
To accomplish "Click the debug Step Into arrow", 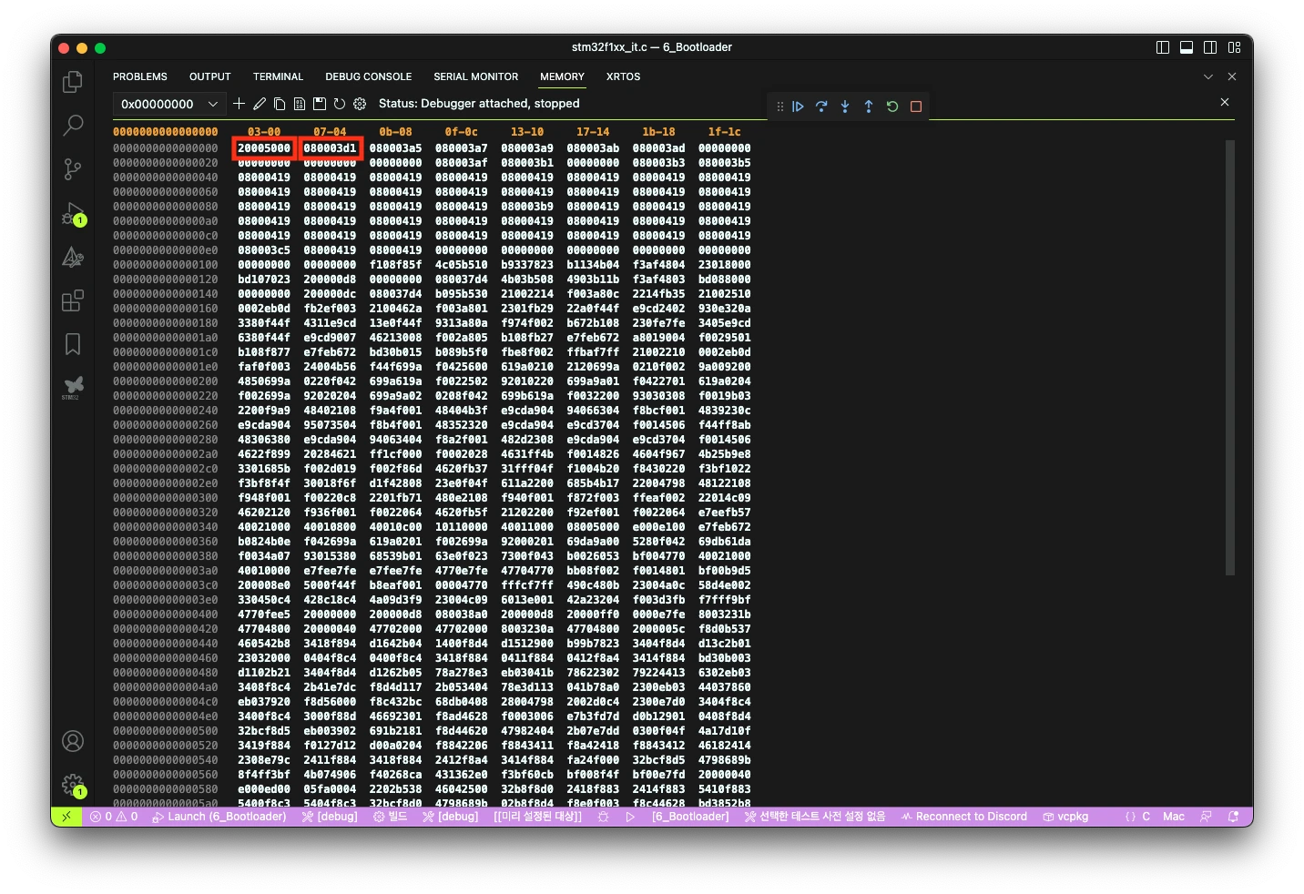I will pos(845,107).
